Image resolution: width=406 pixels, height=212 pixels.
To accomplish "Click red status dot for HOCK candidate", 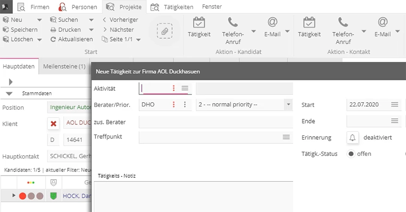I will (23, 196).
